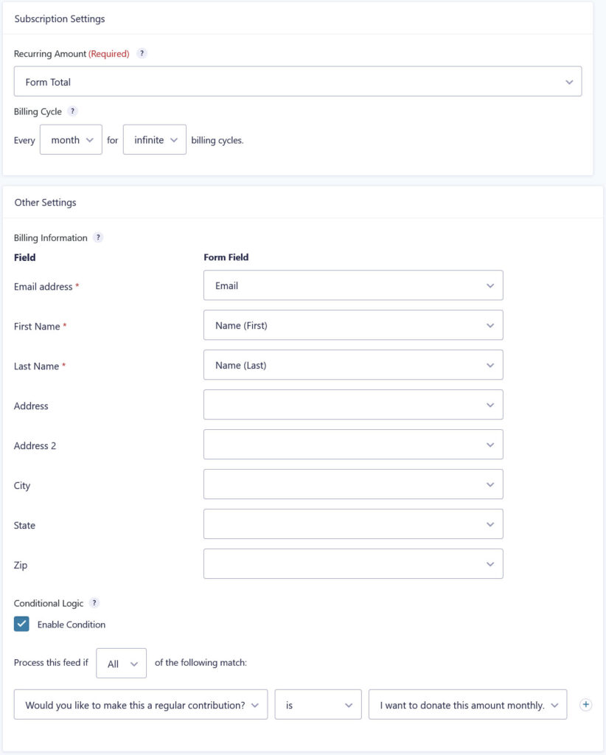Choose a form field for Address 2
This screenshot has height=755, width=606.
[x=352, y=444]
